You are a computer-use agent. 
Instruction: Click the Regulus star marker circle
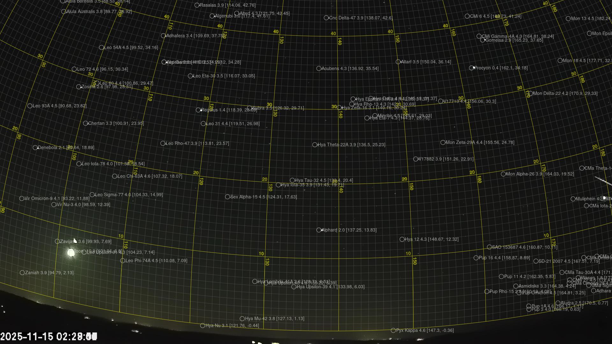[198, 110]
